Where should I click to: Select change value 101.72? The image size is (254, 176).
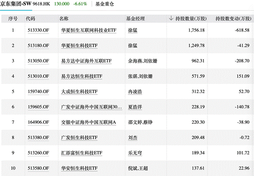coord(243,153)
